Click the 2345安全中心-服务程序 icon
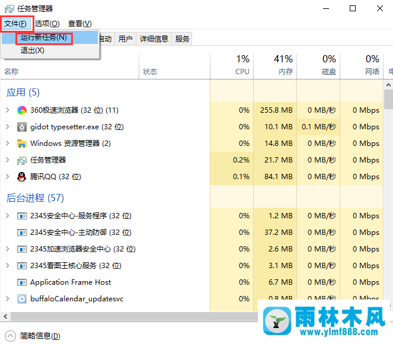 22,216
